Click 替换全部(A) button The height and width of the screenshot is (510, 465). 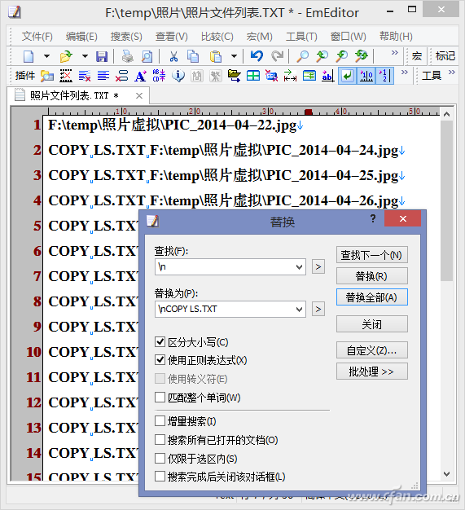(371, 297)
